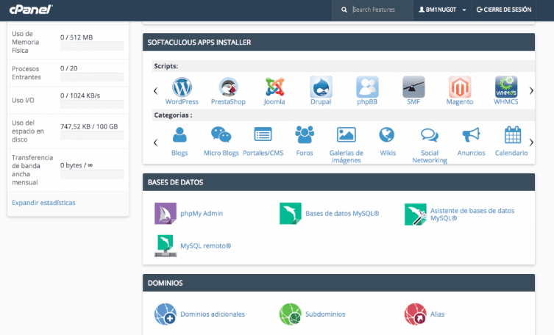The height and width of the screenshot is (335, 554).
Task: Focus the Search Features input field
Action: tap(382, 10)
